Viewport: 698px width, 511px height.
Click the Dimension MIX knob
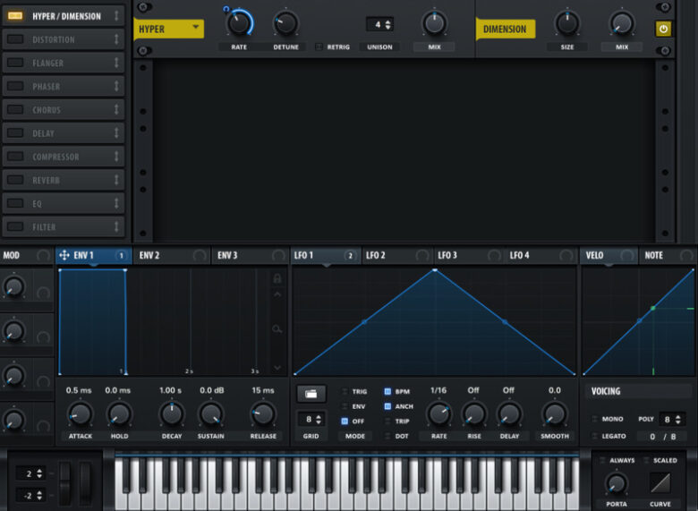(x=622, y=23)
